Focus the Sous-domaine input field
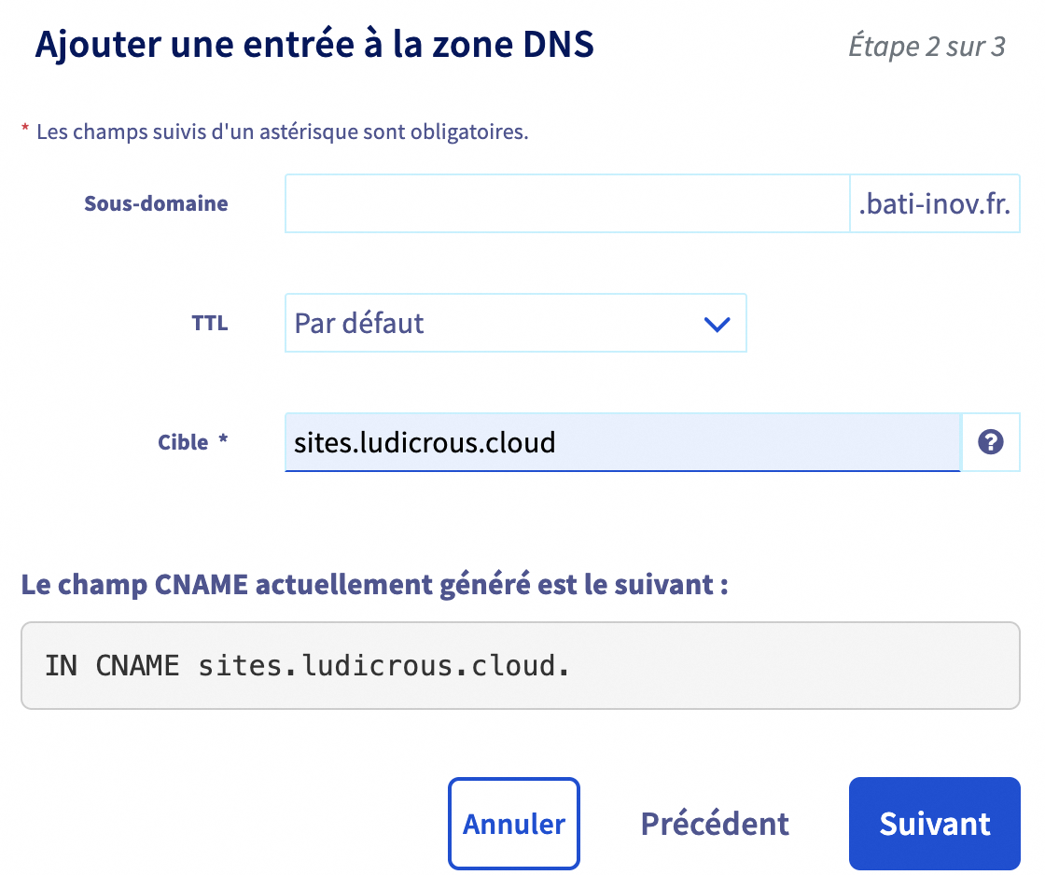 pos(567,203)
